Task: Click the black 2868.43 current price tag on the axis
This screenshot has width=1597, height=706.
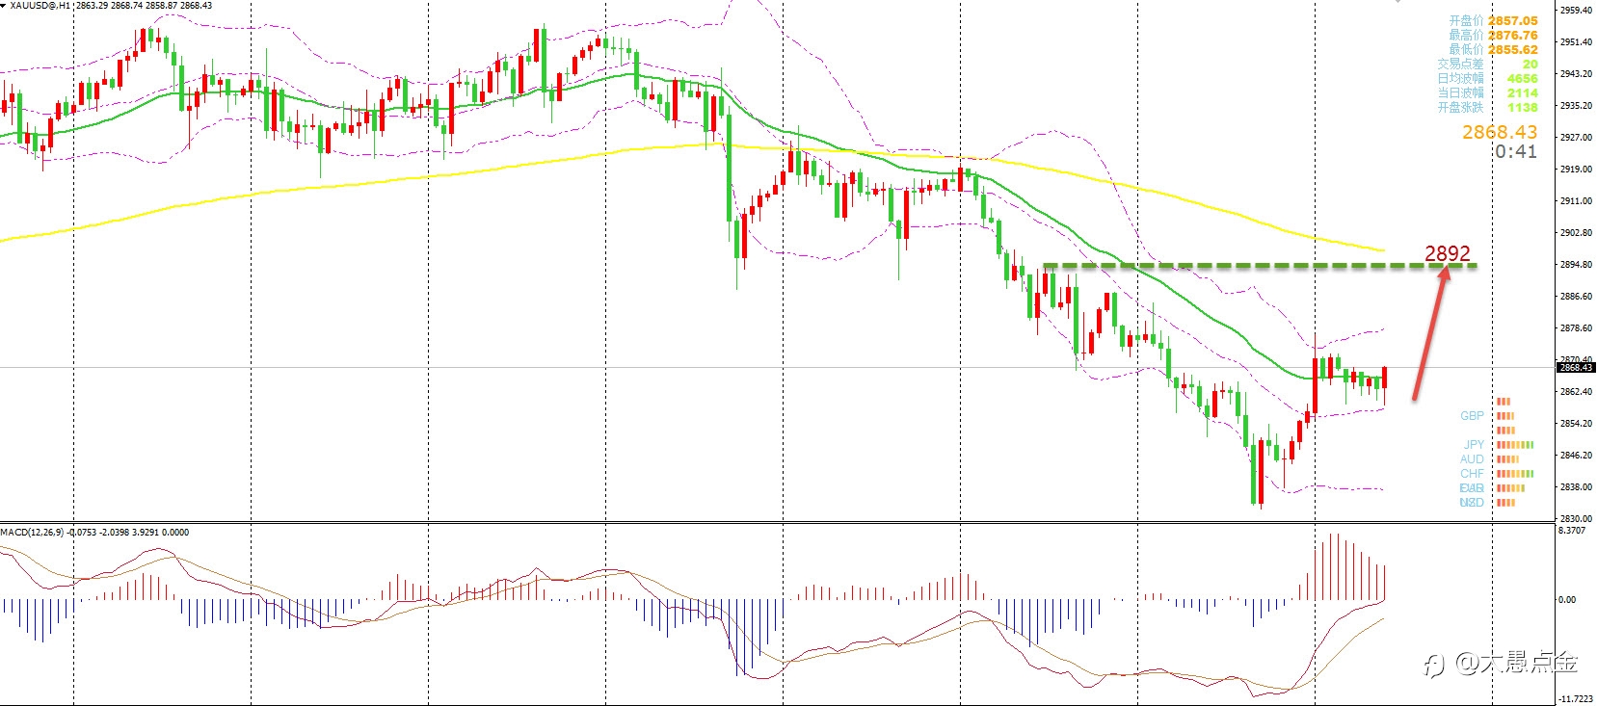Action: click(1576, 367)
